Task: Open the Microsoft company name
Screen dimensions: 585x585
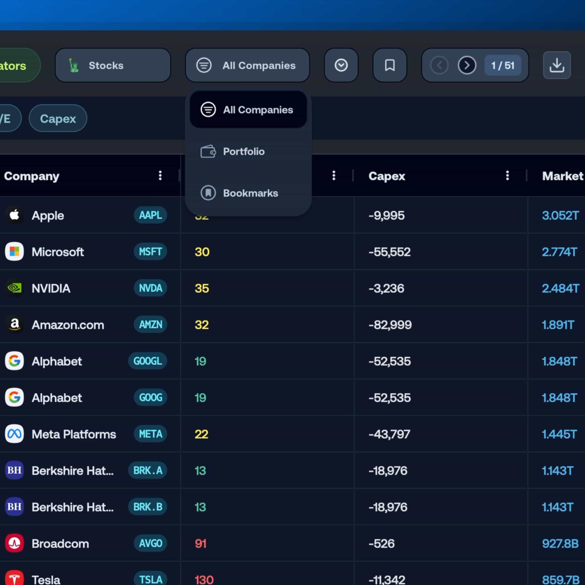Action: (58, 252)
